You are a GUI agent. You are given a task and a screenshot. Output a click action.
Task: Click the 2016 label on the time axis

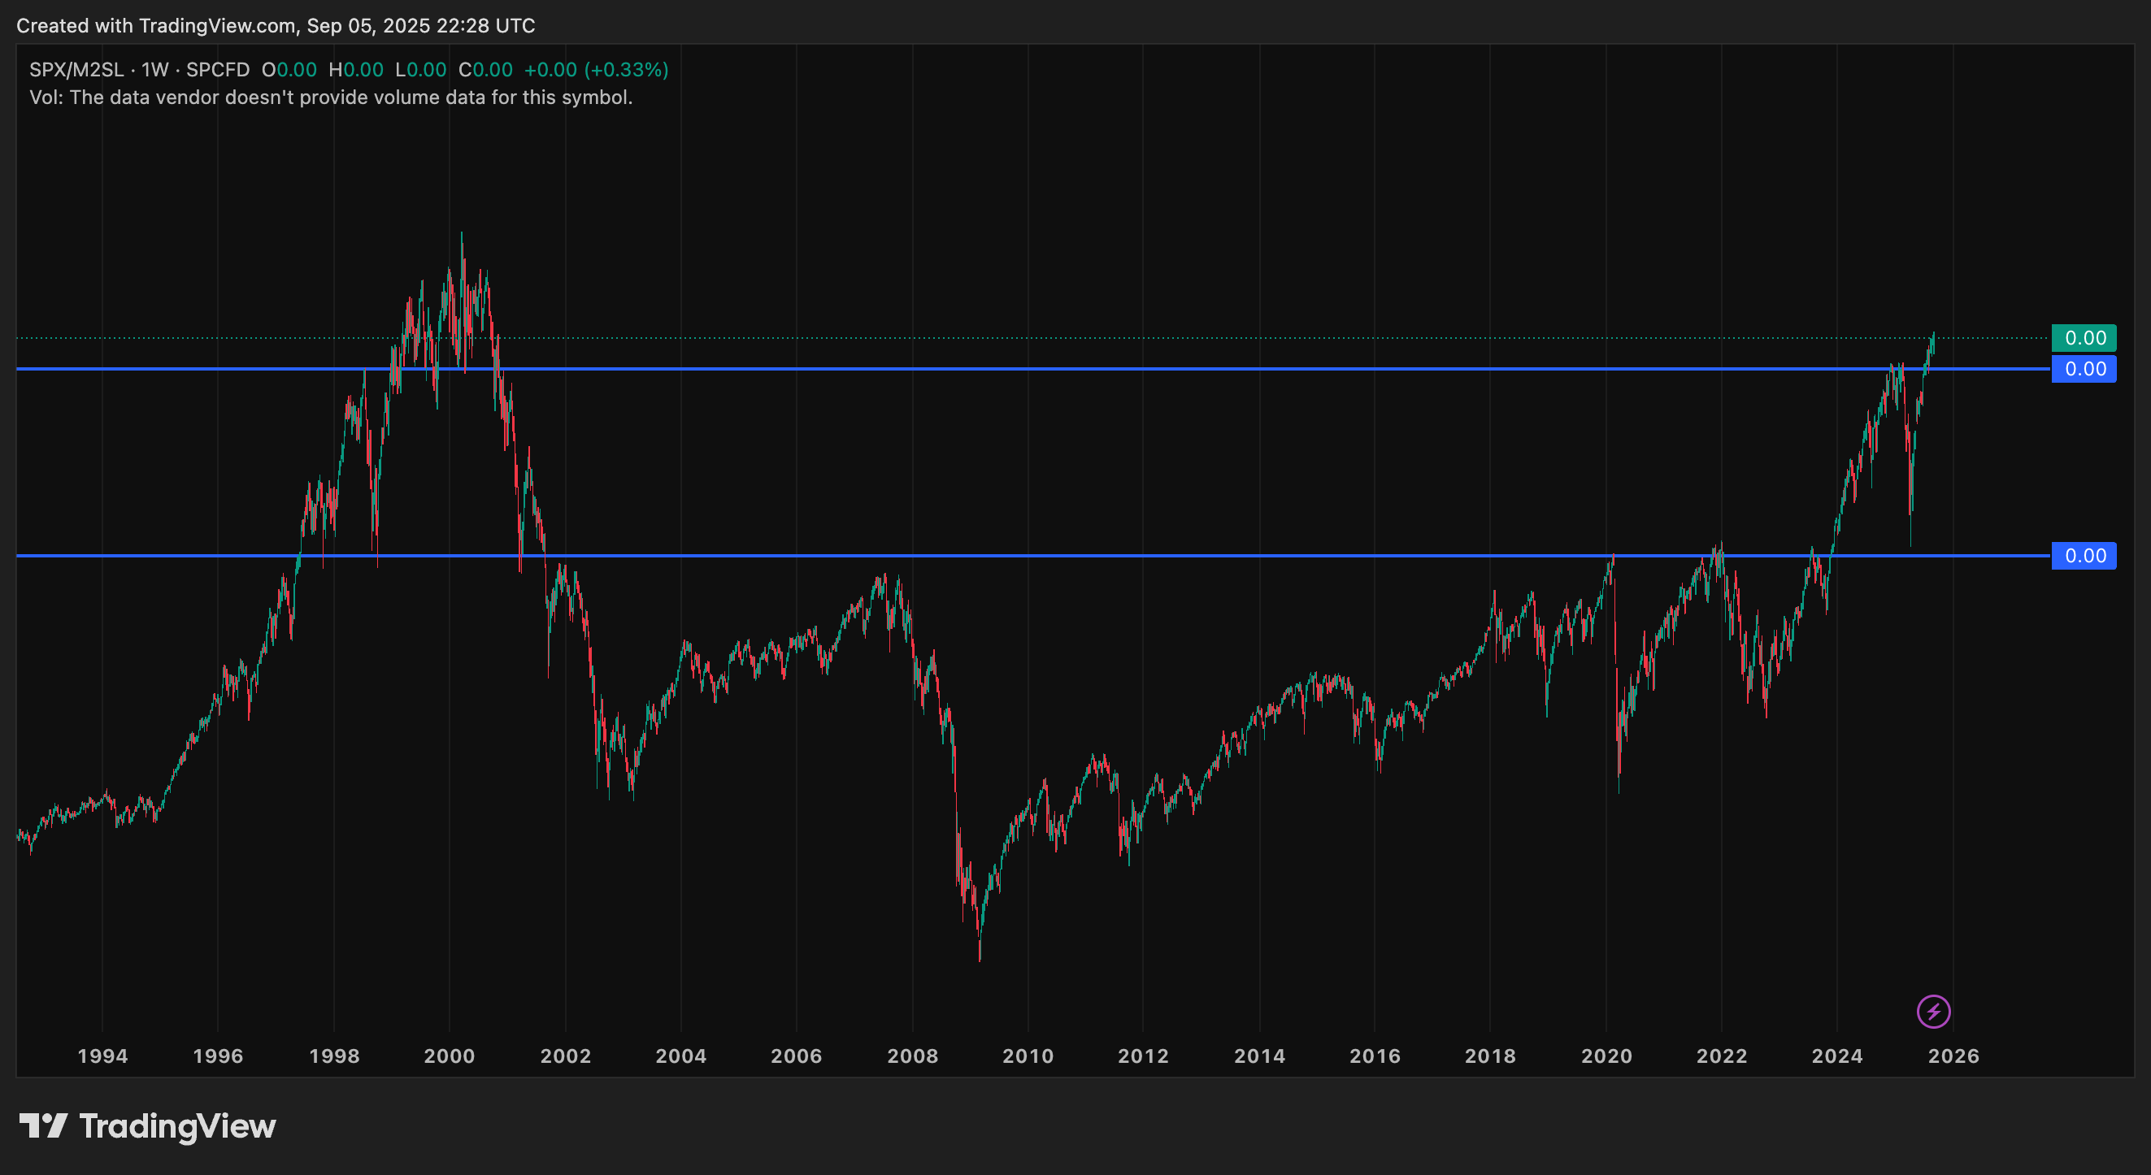[1375, 1056]
